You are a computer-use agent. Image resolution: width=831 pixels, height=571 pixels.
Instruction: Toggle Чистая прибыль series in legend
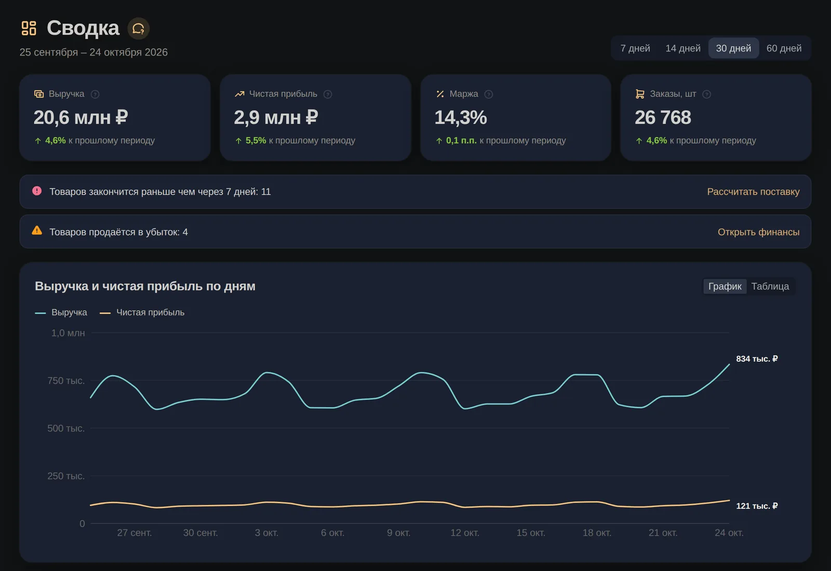pyautogui.click(x=142, y=312)
